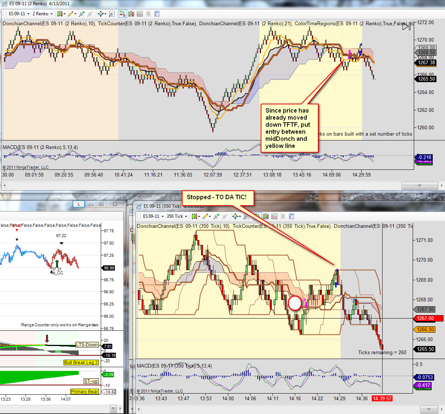Screen dimensions: 445x414
Task: Open drawing tools pencil dropdown in 350 Tick chart
Action: point(207,216)
